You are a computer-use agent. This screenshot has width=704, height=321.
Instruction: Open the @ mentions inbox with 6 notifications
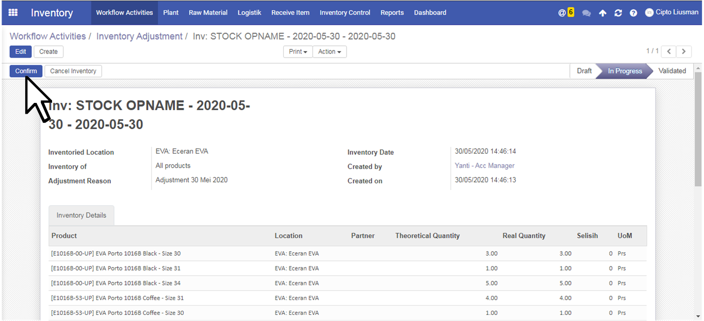566,12
